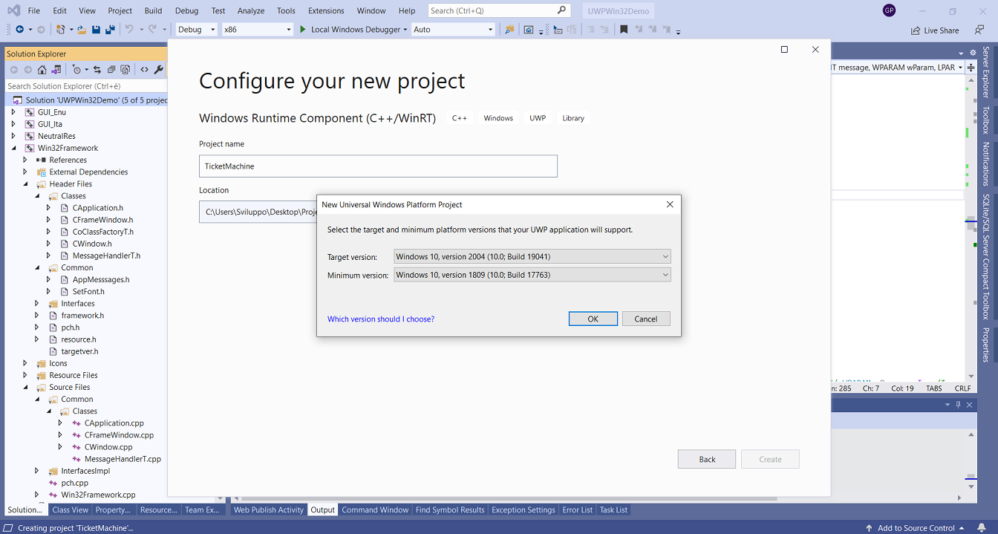998x534 pixels.
Task: Open the Build menu
Action: (154, 10)
